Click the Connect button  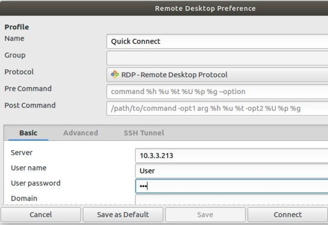pos(288,214)
